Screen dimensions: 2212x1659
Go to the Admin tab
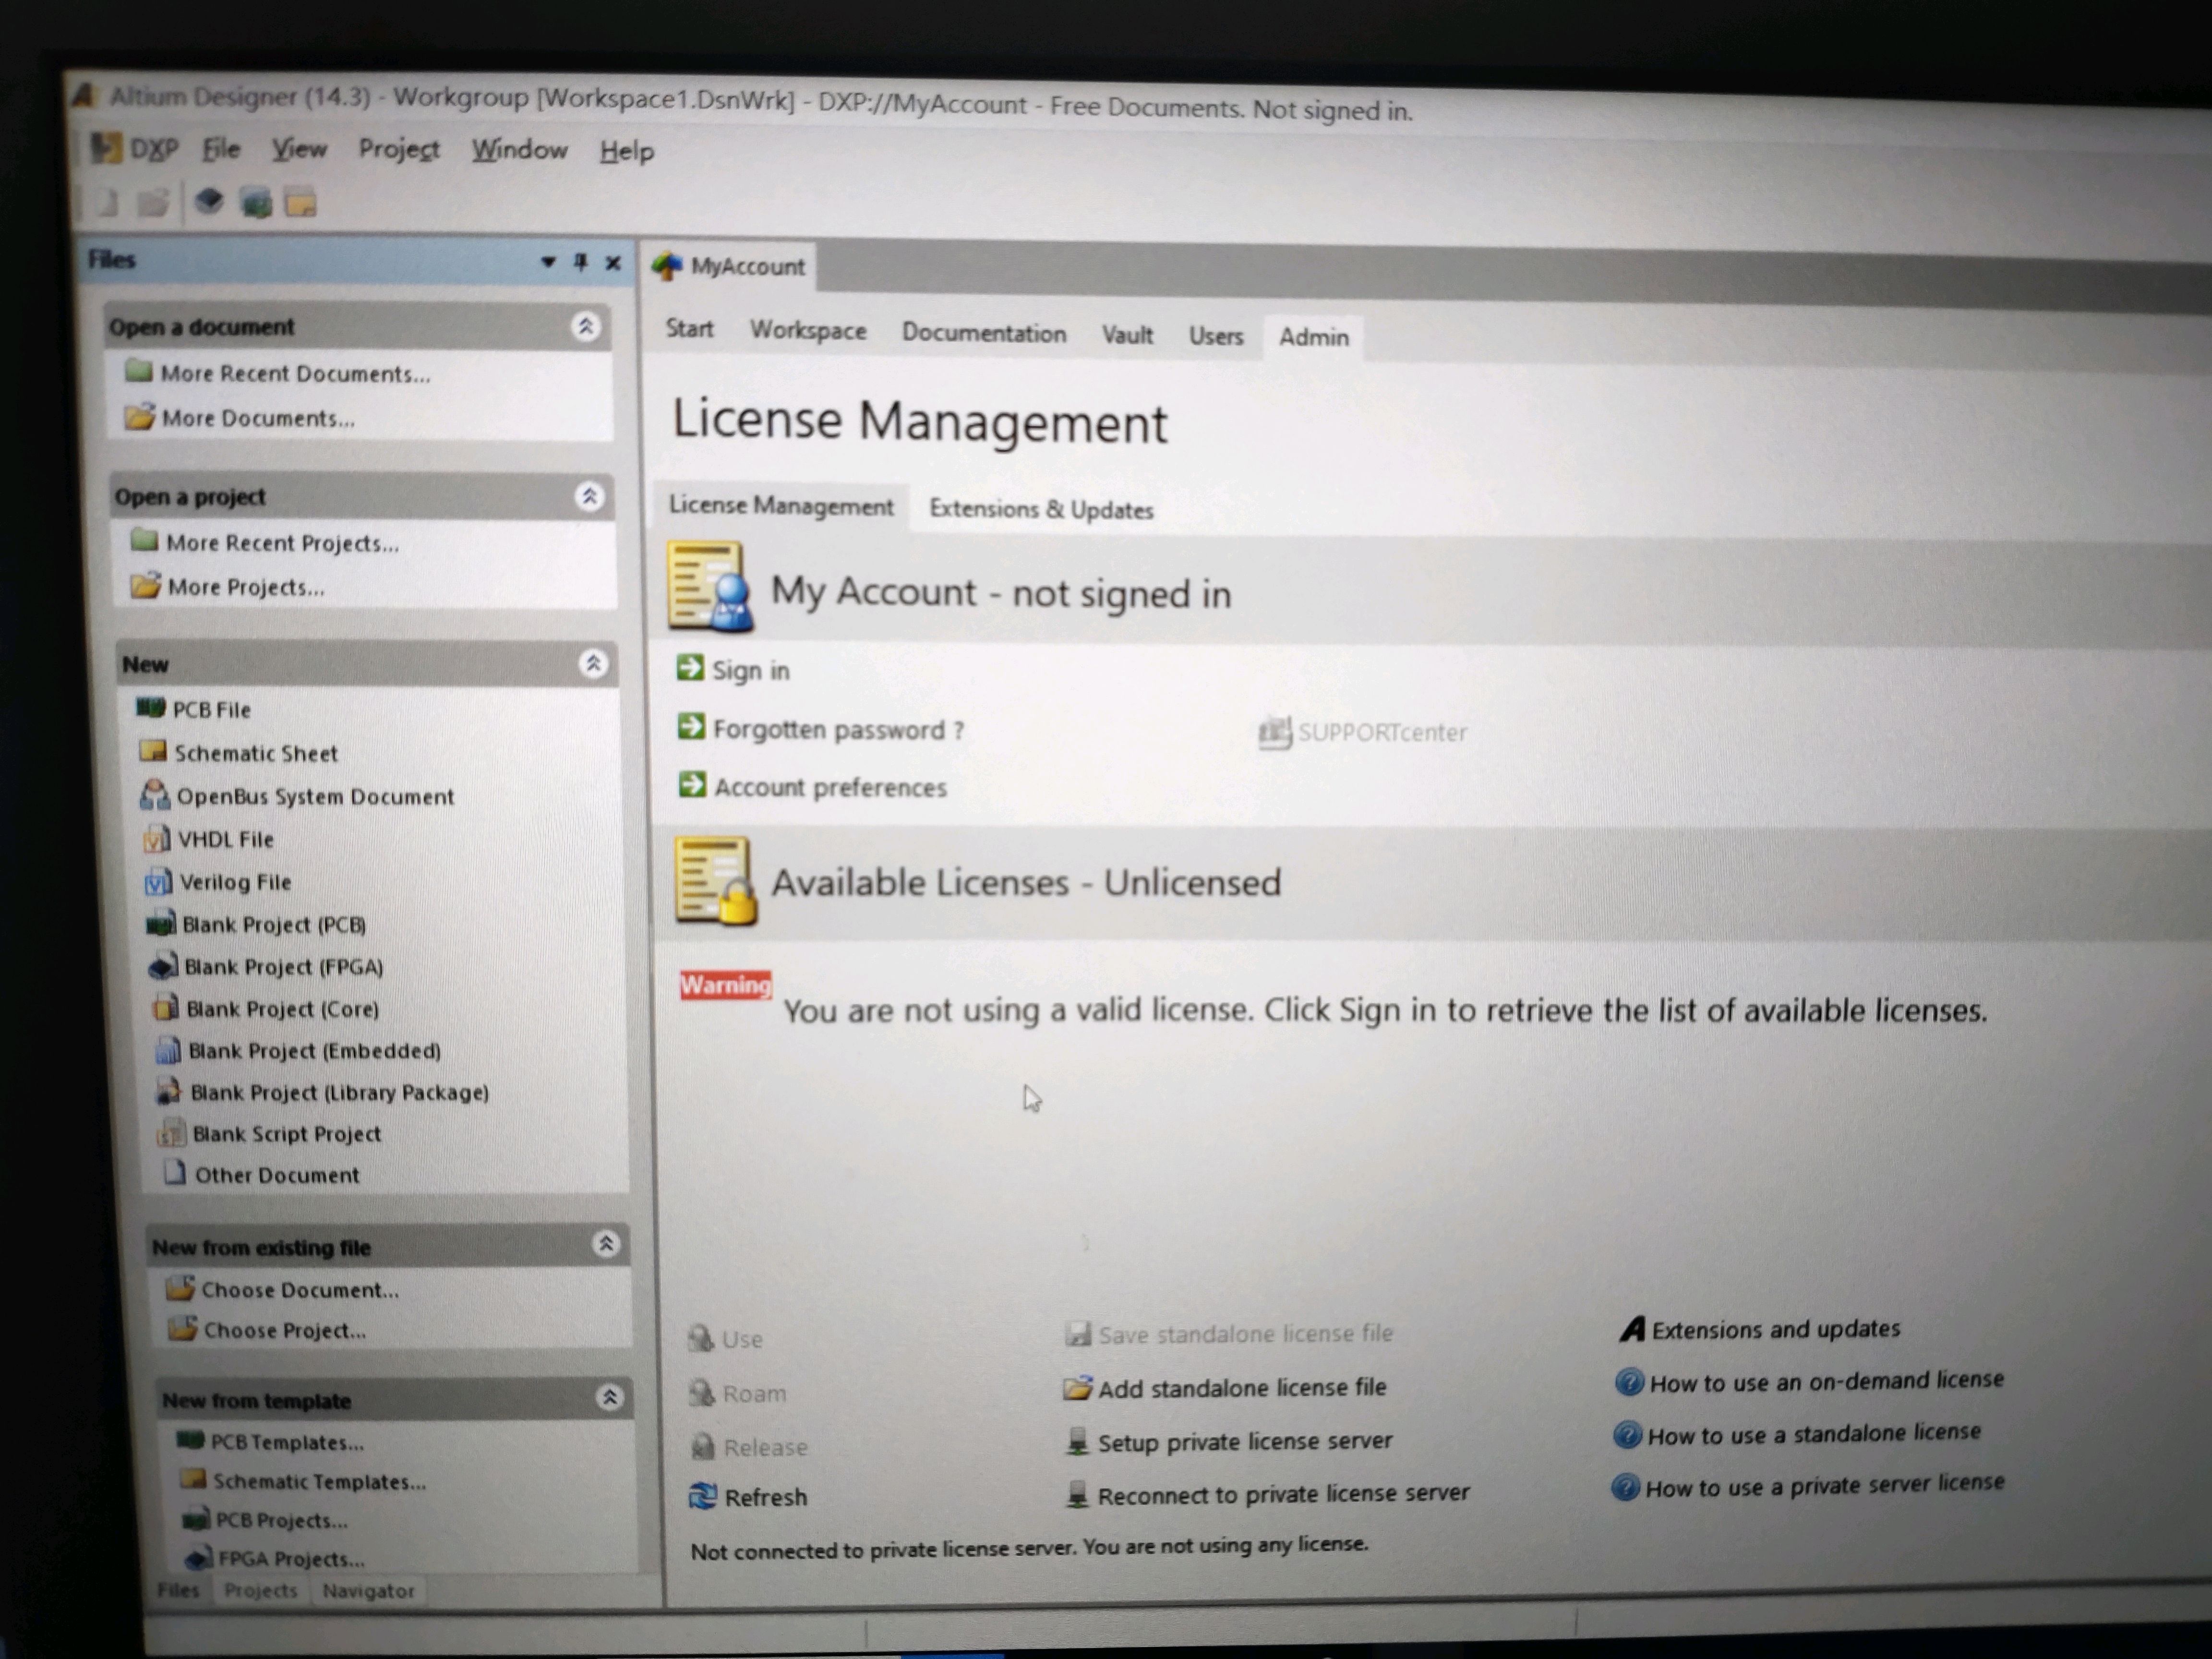click(1314, 337)
